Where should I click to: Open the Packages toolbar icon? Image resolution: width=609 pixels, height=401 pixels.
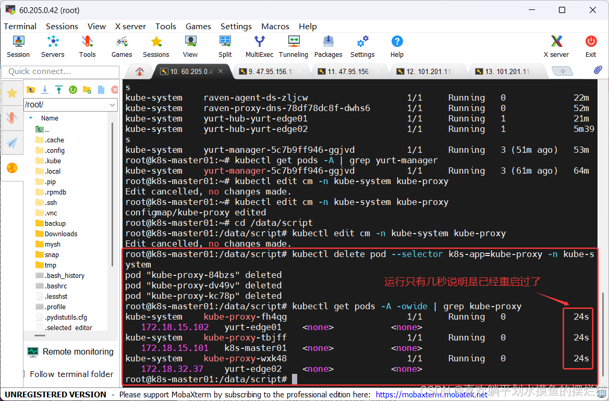point(328,46)
